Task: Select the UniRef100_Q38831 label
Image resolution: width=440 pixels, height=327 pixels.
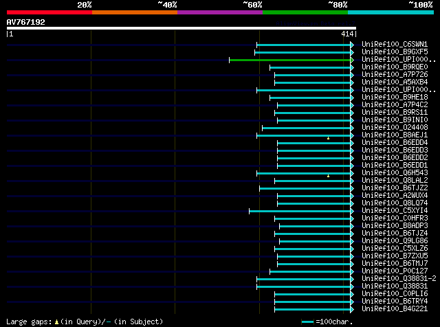Action: pyautogui.click(x=395, y=286)
